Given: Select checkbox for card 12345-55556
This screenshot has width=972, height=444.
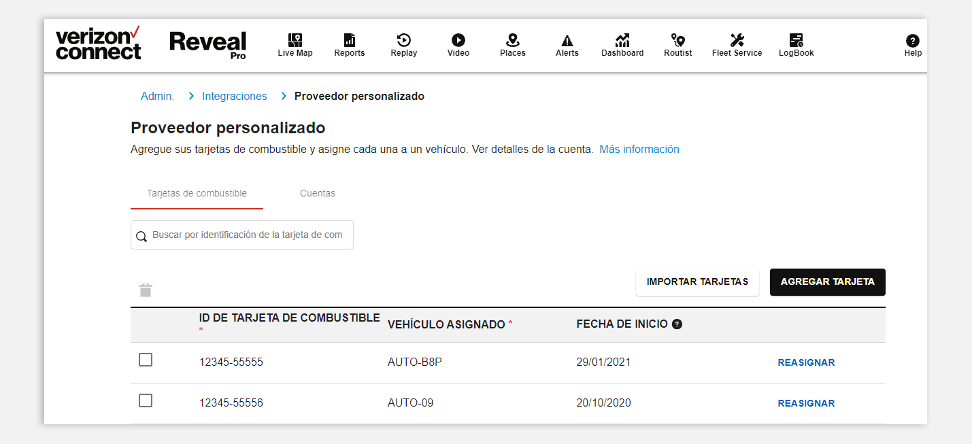Looking at the screenshot, I should click(146, 401).
